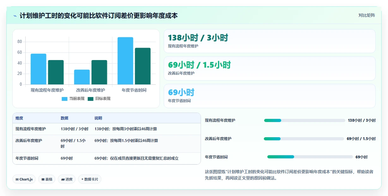388x196 pixels.
Task: Click the 69小时 / 1.5小时 progress value
Action: (x=361, y=139)
